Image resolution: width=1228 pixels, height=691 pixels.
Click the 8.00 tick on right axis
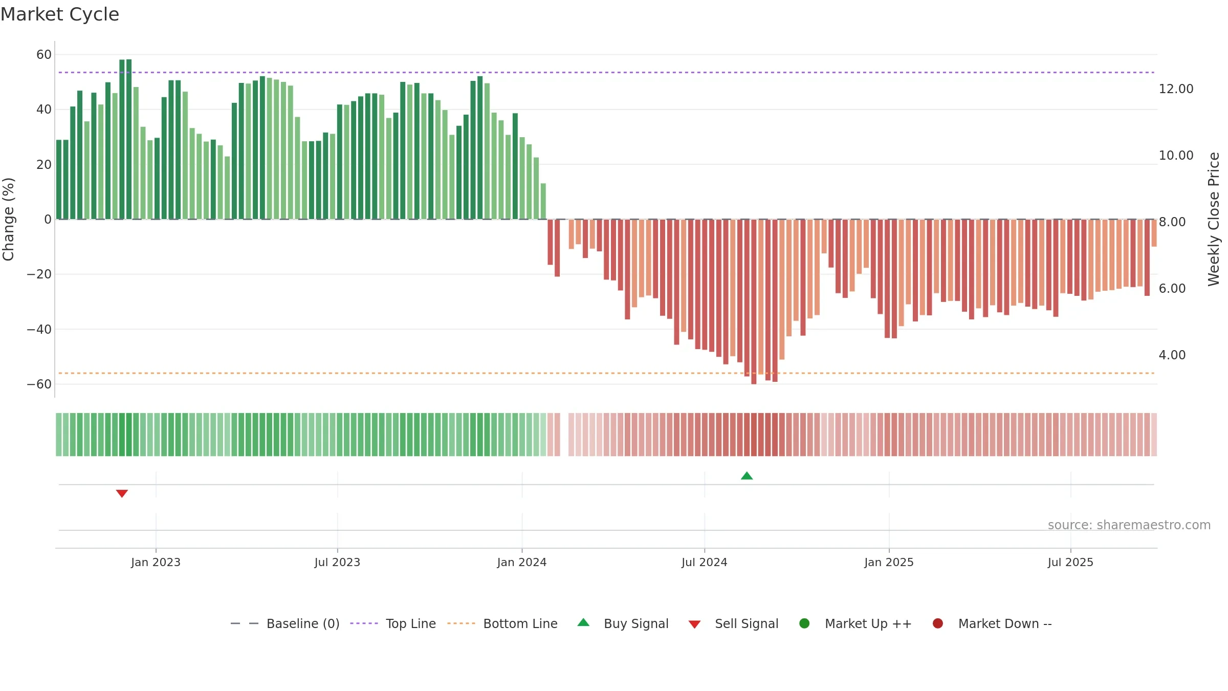click(1172, 222)
